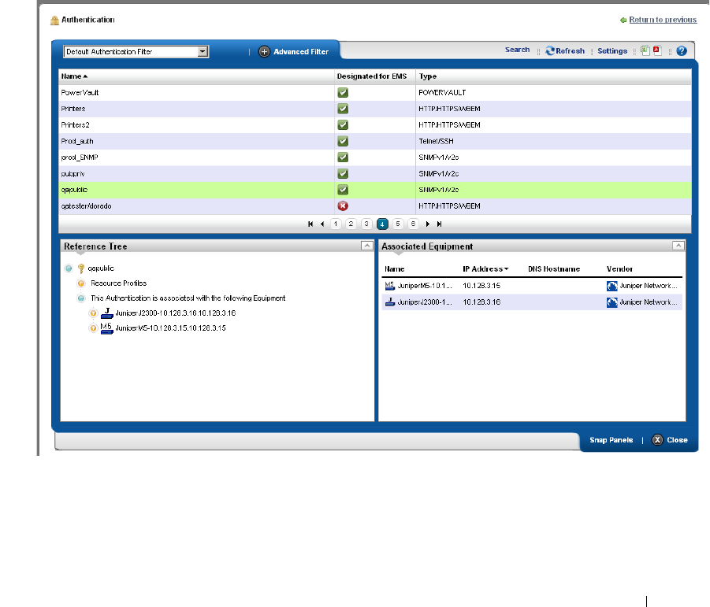This screenshot has width=710, height=607.
Task: Toggle EMS checkmark for PowerVault
Action: point(343,93)
